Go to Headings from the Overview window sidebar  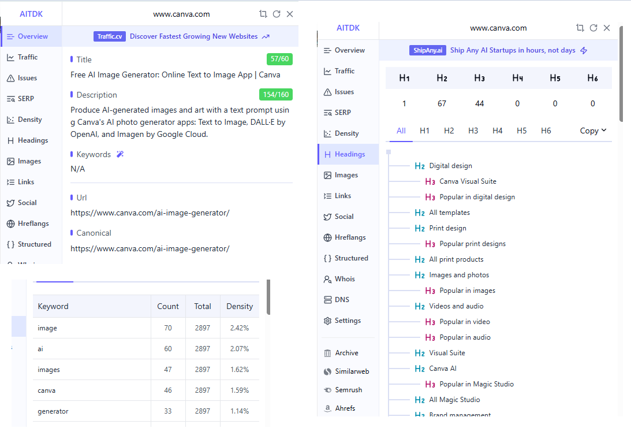[x=32, y=140]
